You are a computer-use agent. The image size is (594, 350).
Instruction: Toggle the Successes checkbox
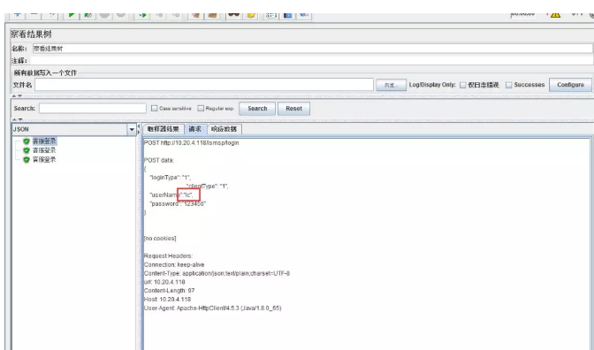click(x=509, y=85)
